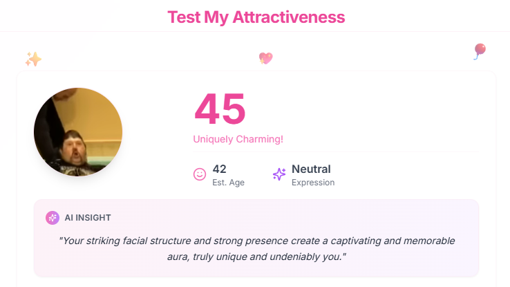Open the circular uploaded photo thumbnail
This screenshot has width=510, height=287.
[x=78, y=132]
